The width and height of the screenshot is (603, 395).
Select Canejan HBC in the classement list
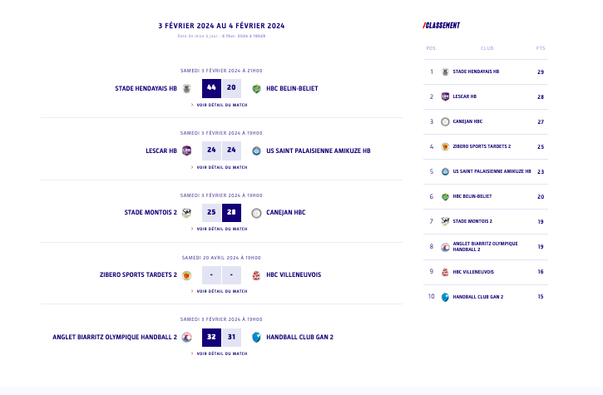point(467,121)
